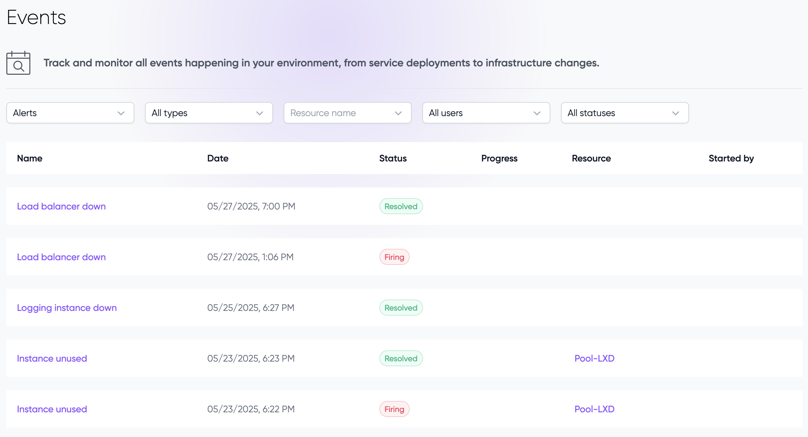Expand the All types dropdown
The width and height of the screenshot is (808, 437).
tap(209, 113)
